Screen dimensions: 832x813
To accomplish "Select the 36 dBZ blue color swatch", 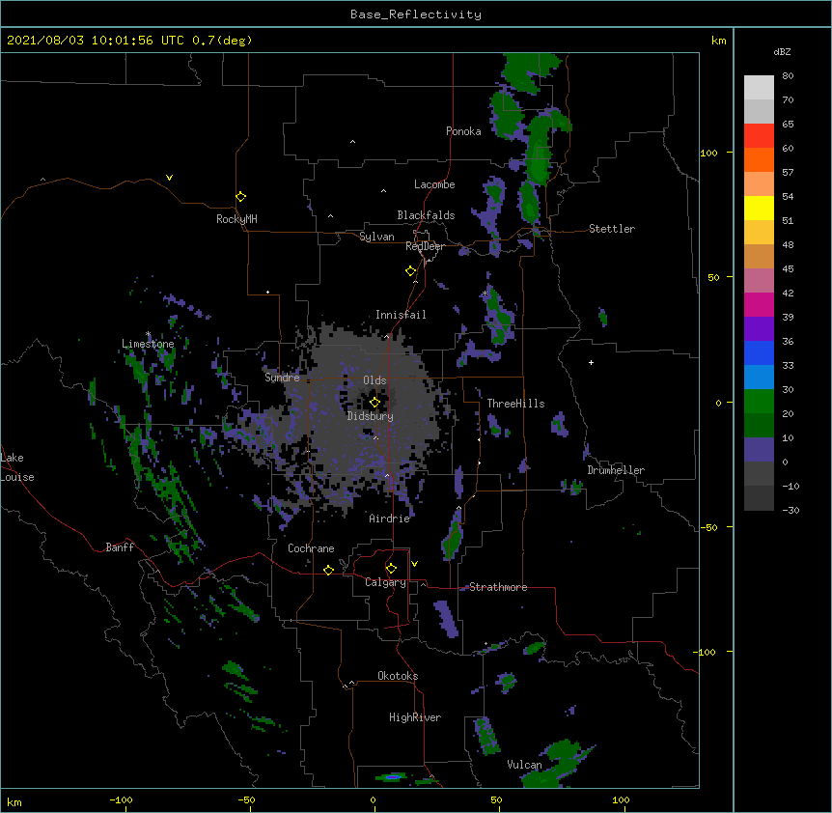I will [x=759, y=352].
